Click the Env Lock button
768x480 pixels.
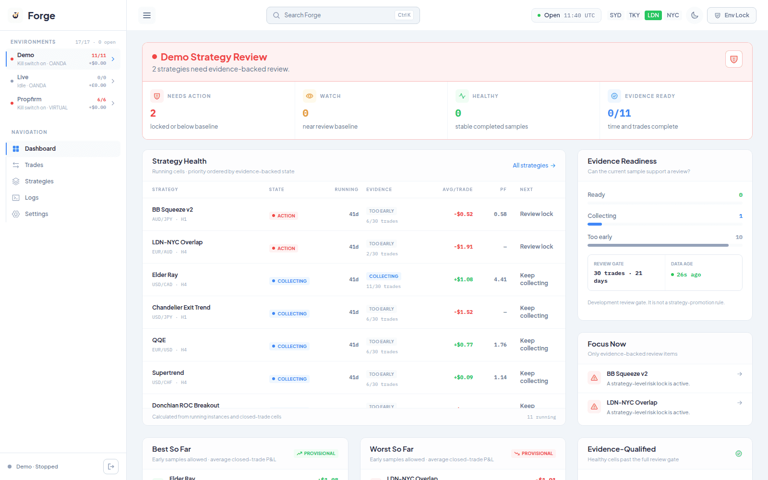(732, 15)
